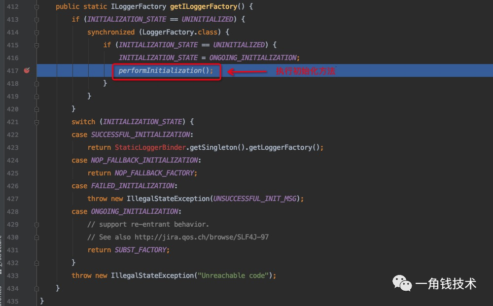This screenshot has height=306, width=493.
Task: Click the fold end marker on line 434
Action: (x=36, y=288)
